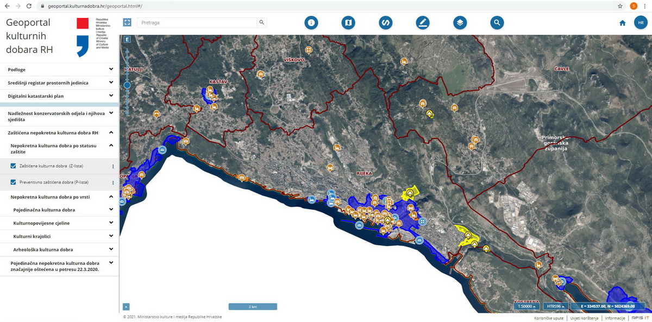Select the pencil drawing tool
652x322 pixels.
click(x=422, y=23)
